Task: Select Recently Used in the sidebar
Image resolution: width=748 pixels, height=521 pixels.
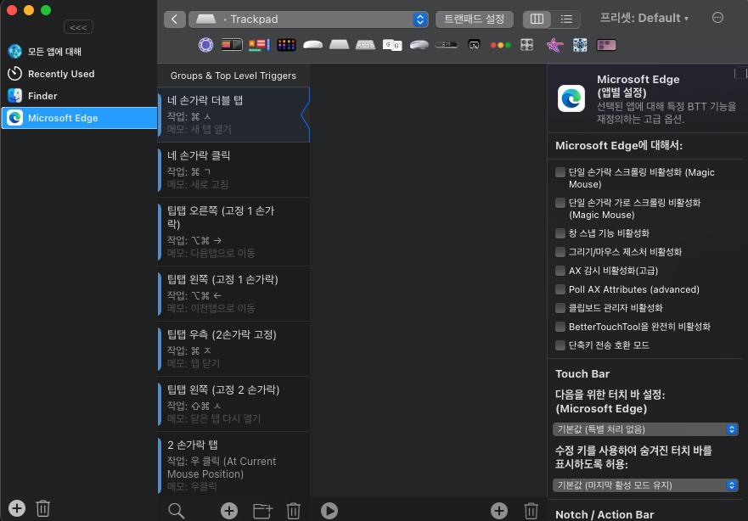Action: pos(60,74)
